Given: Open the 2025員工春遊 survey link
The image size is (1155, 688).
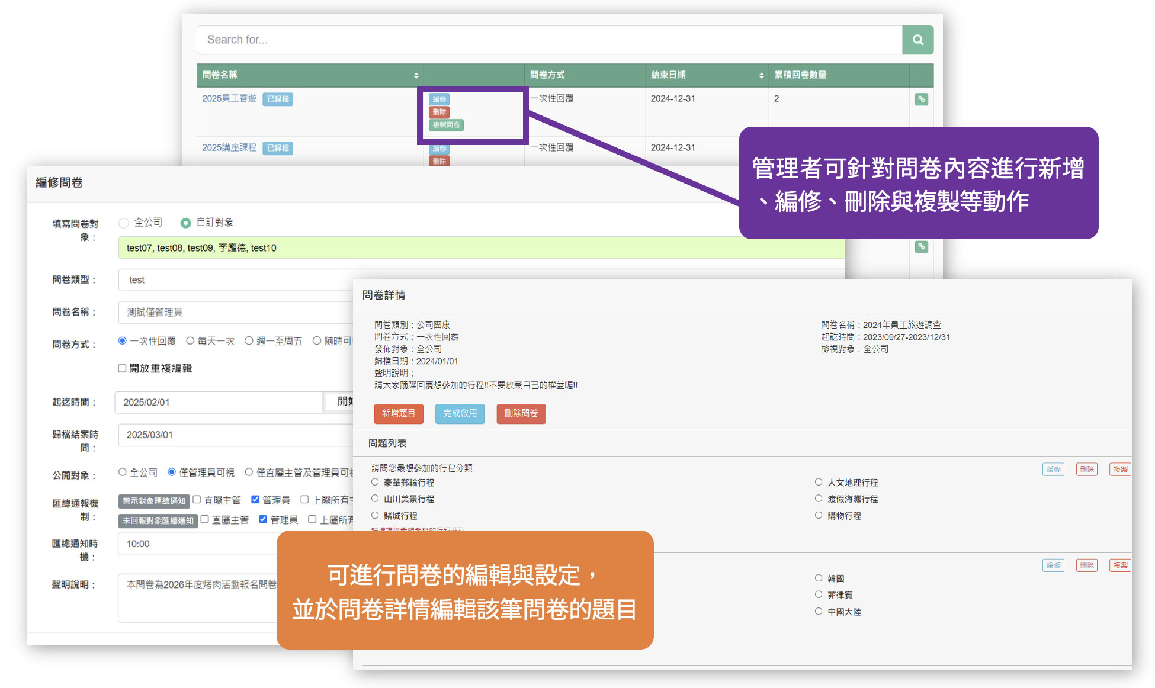Looking at the screenshot, I should pyautogui.click(x=229, y=98).
